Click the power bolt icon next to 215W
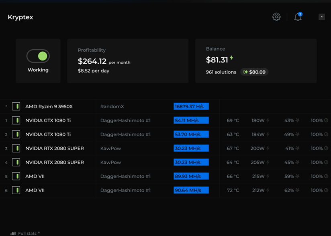Image resolution: width=331 pixels, height=236 pixels. click(x=268, y=176)
